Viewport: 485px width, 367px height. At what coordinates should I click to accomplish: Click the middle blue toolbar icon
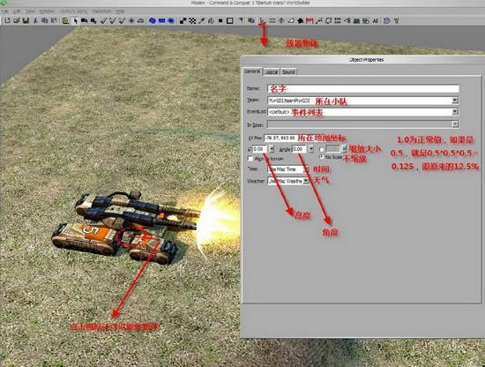pyautogui.click(x=161, y=21)
